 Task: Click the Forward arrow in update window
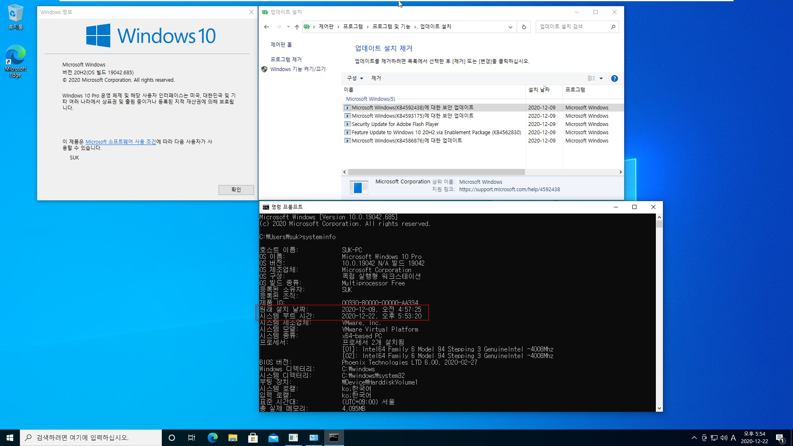click(x=278, y=27)
